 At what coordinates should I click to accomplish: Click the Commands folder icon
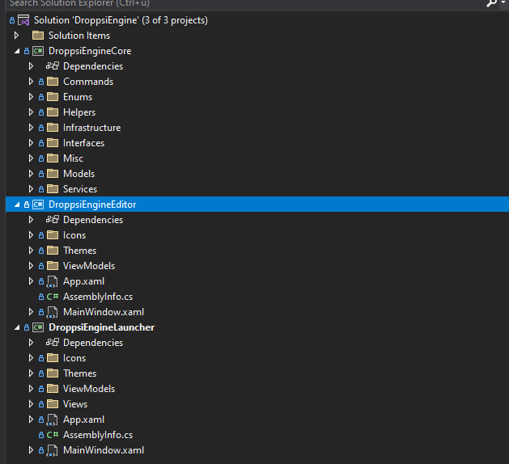pyautogui.click(x=53, y=81)
